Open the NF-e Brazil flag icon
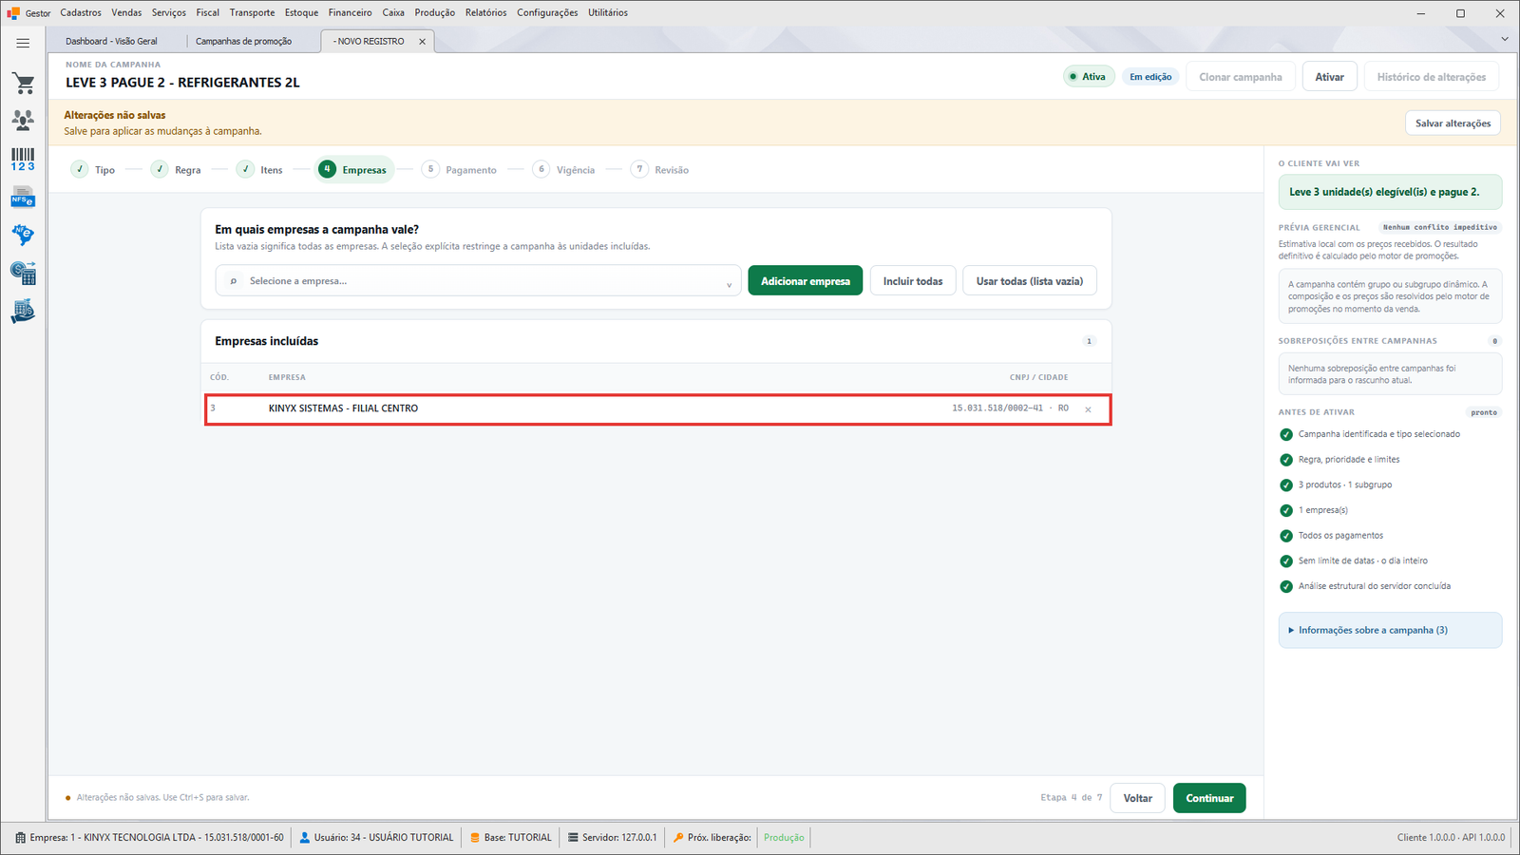 [23, 235]
